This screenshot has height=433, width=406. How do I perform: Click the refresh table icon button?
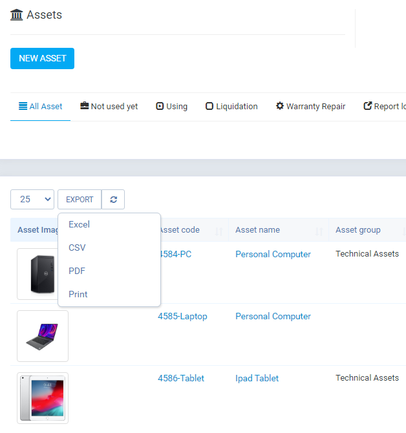click(x=113, y=200)
